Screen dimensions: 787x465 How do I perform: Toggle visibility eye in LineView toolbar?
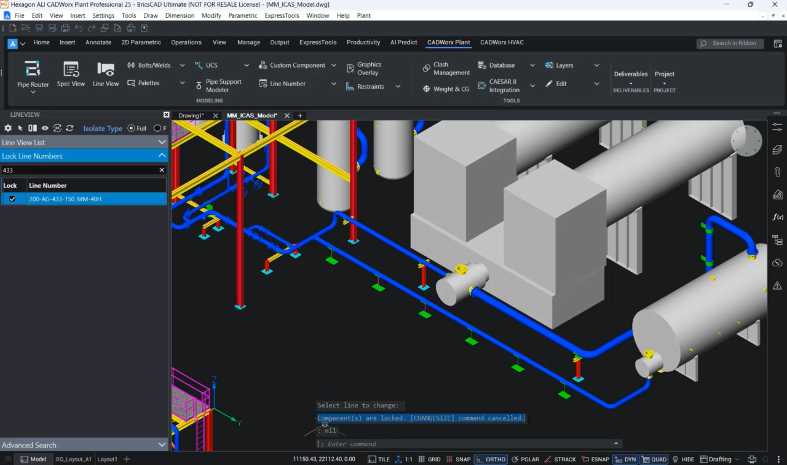point(45,128)
